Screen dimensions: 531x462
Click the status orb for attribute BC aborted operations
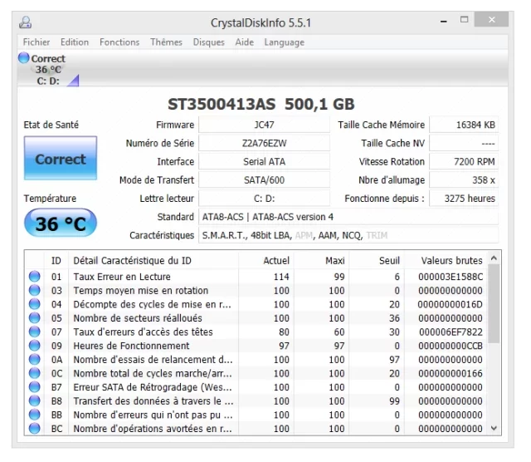pyautogui.click(x=35, y=429)
